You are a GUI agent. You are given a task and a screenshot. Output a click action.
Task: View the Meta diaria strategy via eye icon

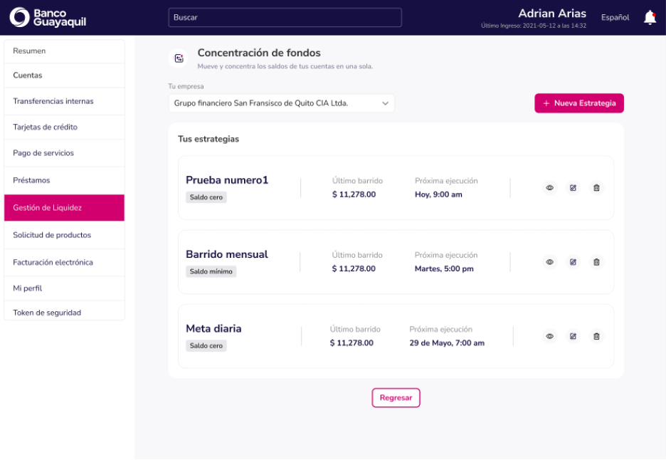pos(549,336)
